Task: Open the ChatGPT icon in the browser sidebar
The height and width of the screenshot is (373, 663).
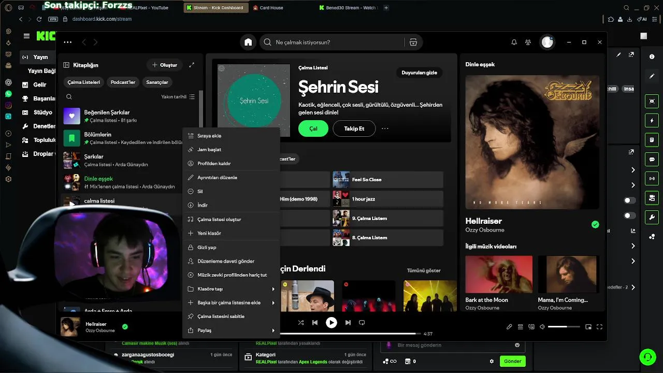Action: [8, 82]
